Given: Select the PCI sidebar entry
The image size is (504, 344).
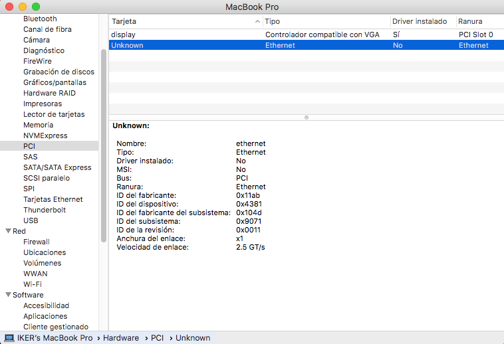Looking at the screenshot, I should click(x=49, y=145).
